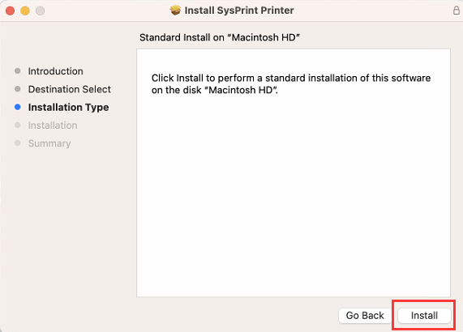This screenshot has height=332, width=463.
Task: Click the blue bullet beside Installation Type
Action: [x=17, y=107]
